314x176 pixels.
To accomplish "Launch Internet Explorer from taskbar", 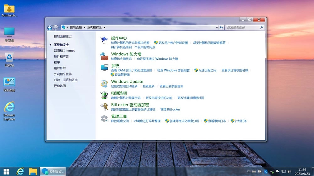I will pos(20,171).
